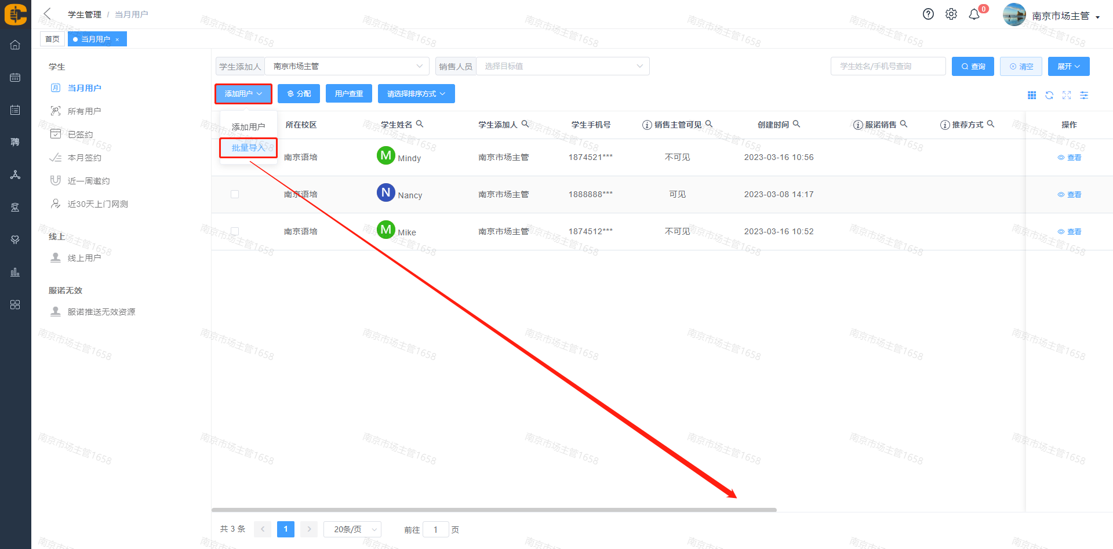Click the grid view icon
Viewport: 1113px width, 549px height.
click(1032, 95)
